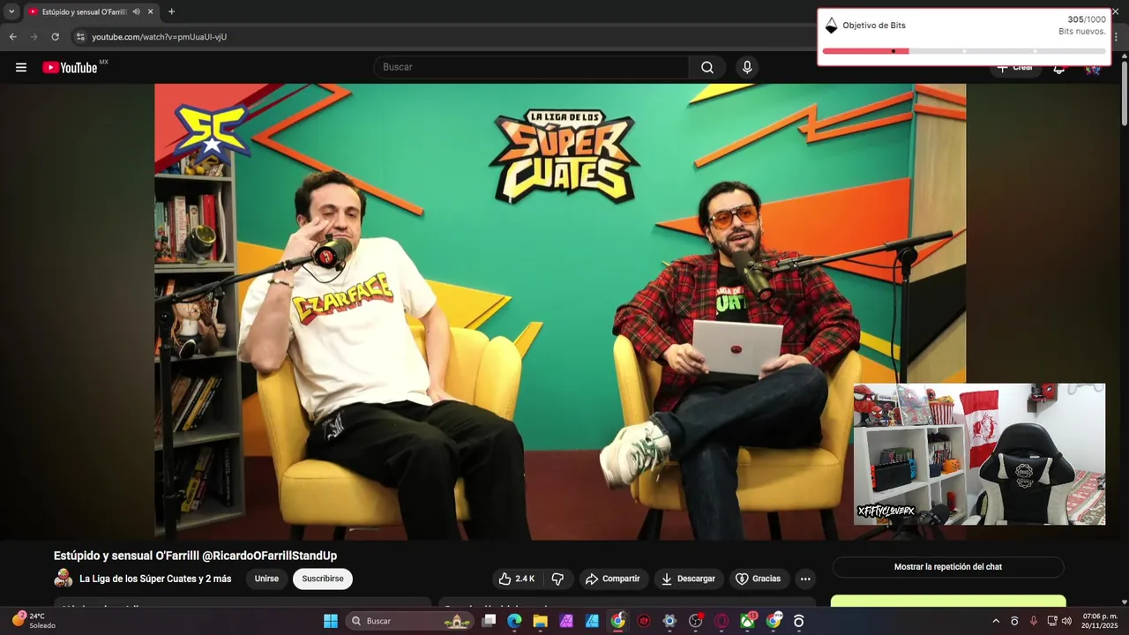Join the channel with Unirse
The width and height of the screenshot is (1129, 635).
point(266,579)
